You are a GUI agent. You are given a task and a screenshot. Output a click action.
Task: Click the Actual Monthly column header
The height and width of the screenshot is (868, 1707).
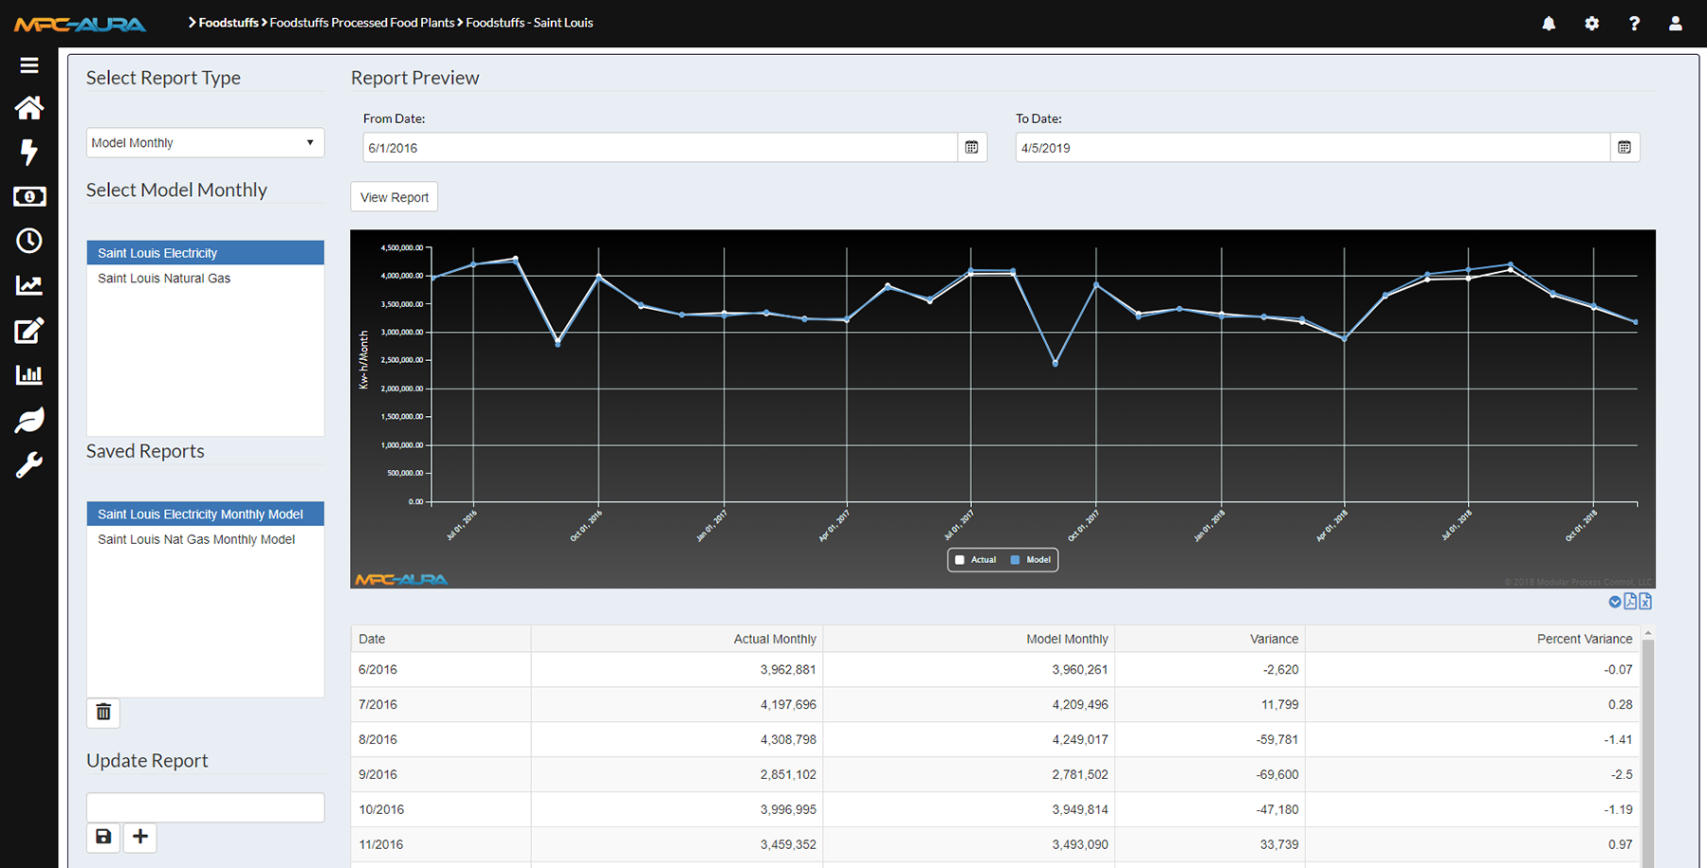(x=677, y=639)
